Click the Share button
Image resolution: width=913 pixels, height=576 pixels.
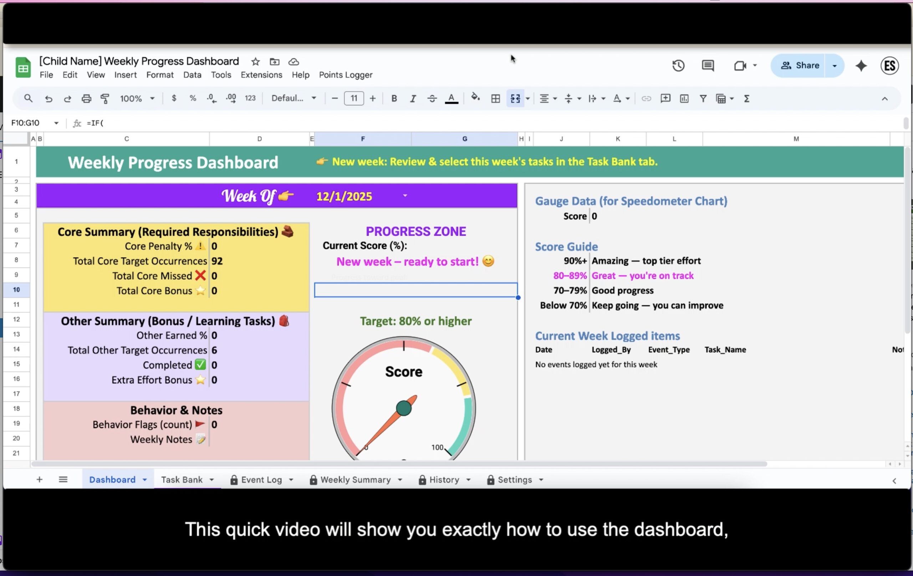800,66
